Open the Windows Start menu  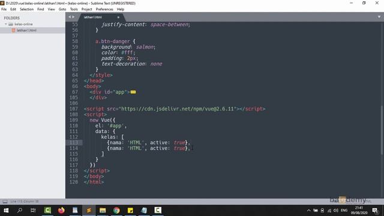coord(6,211)
